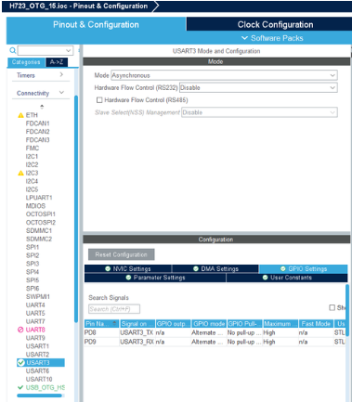This screenshot has height=402, width=352.
Task: Select the Categories view tab
Action: [26, 62]
